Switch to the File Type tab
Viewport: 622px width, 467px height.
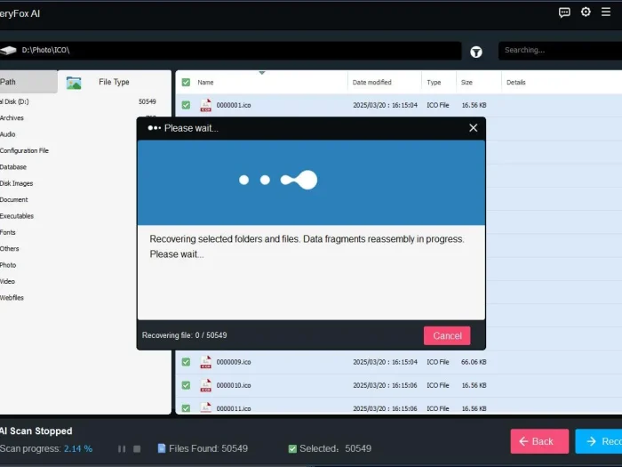[x=114, y=82]
